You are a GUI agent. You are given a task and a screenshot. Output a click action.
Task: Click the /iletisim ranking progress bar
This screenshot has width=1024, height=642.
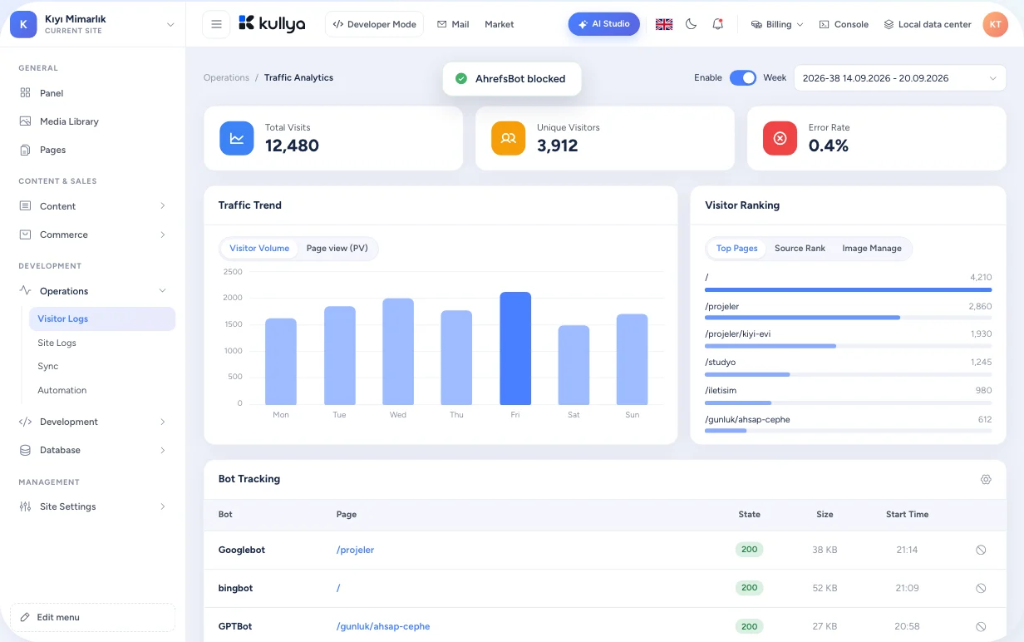(848, 402)
